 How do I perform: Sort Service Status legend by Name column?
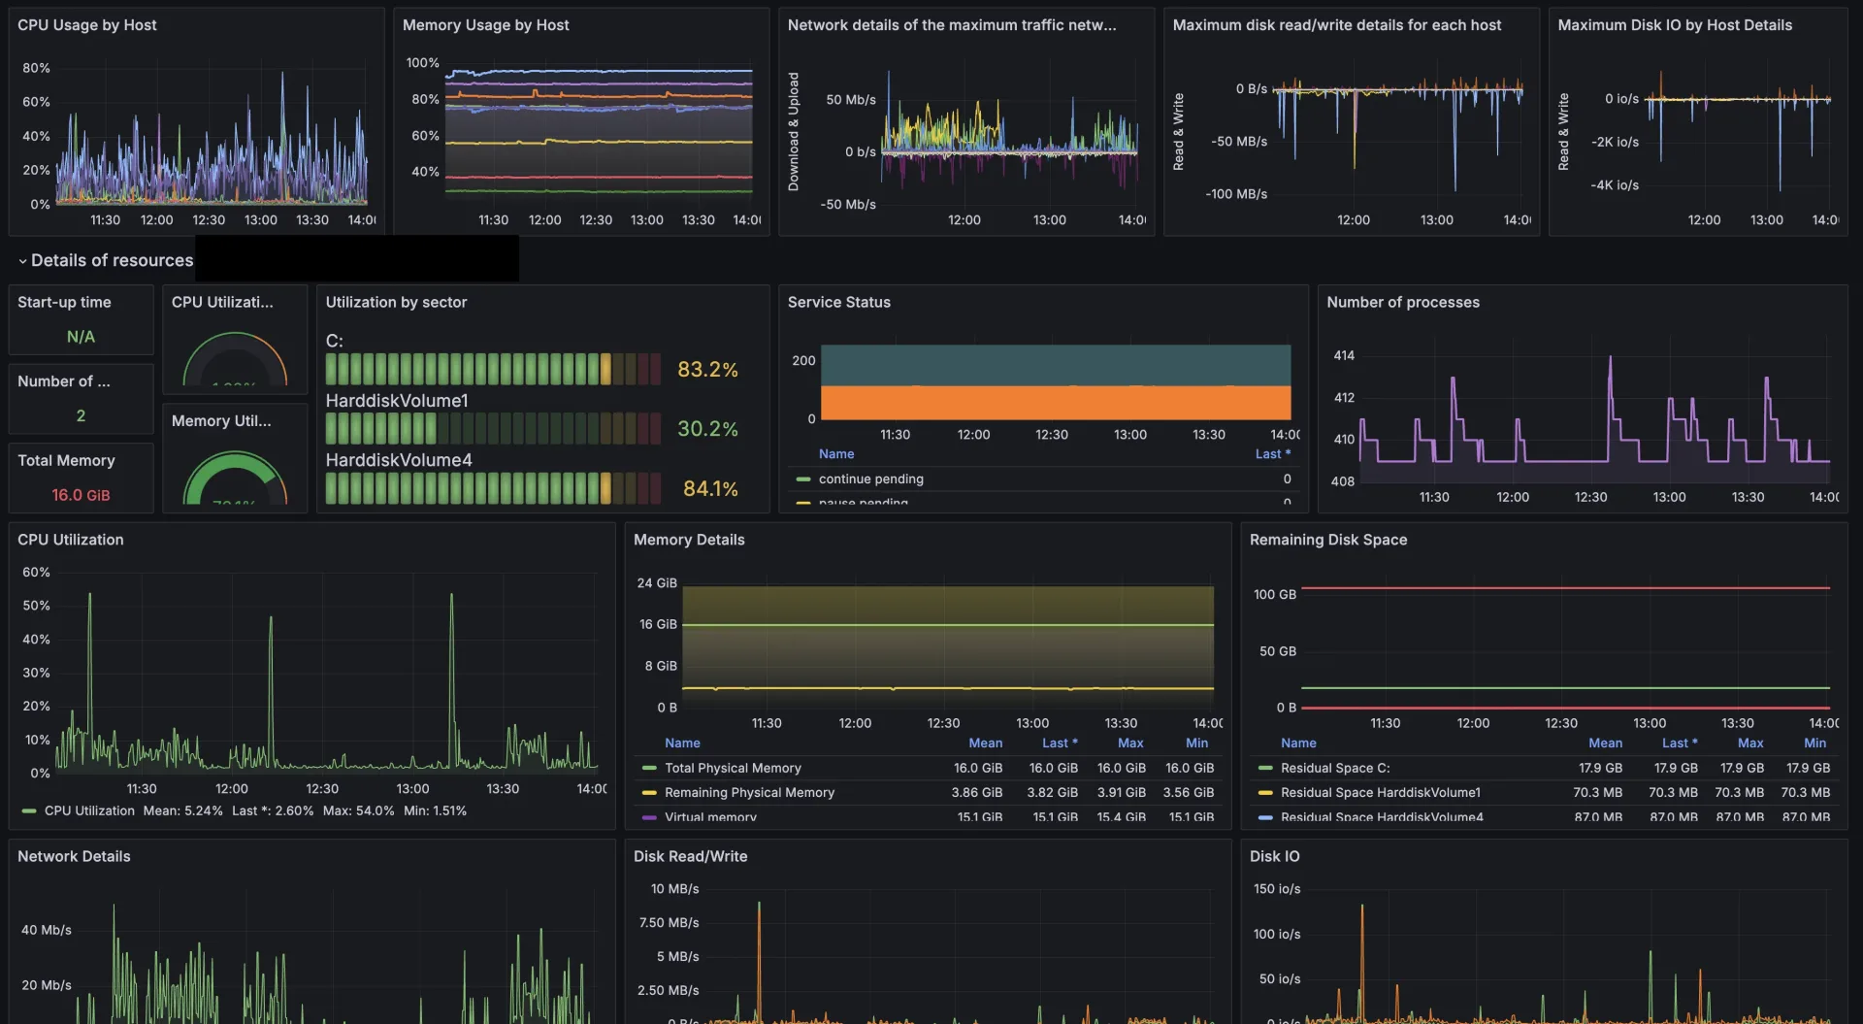tap(836, 453)
